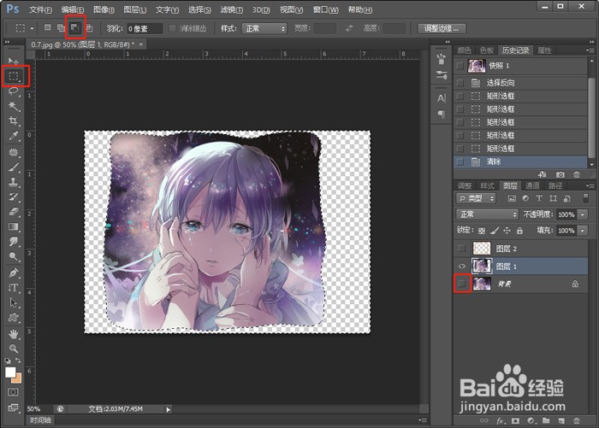Toggle lock transparent pixels
The image size is (599, 428).
[x=482, y=231]
